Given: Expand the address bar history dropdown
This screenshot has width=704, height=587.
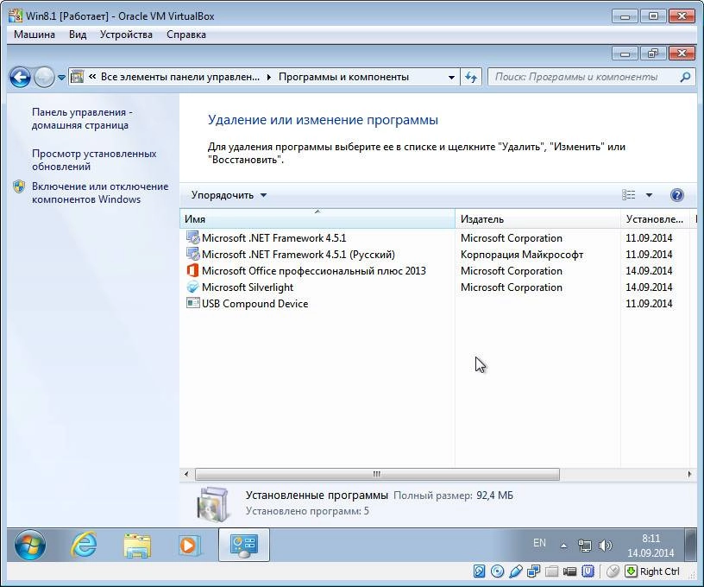Looking at the screenshot, I should [451, 77].
